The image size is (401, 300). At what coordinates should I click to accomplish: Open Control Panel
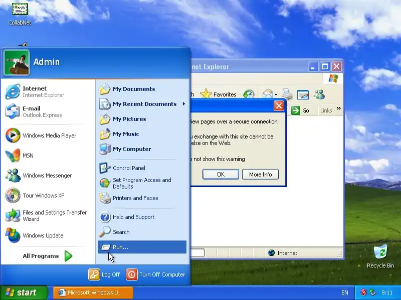[x=142, y=168]
